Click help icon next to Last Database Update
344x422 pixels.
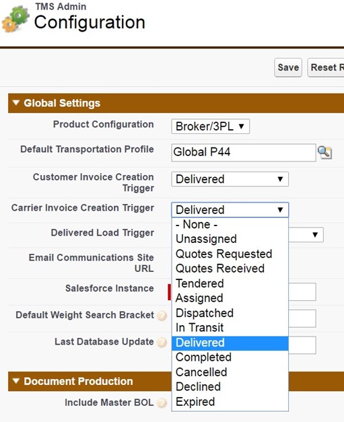162,342
